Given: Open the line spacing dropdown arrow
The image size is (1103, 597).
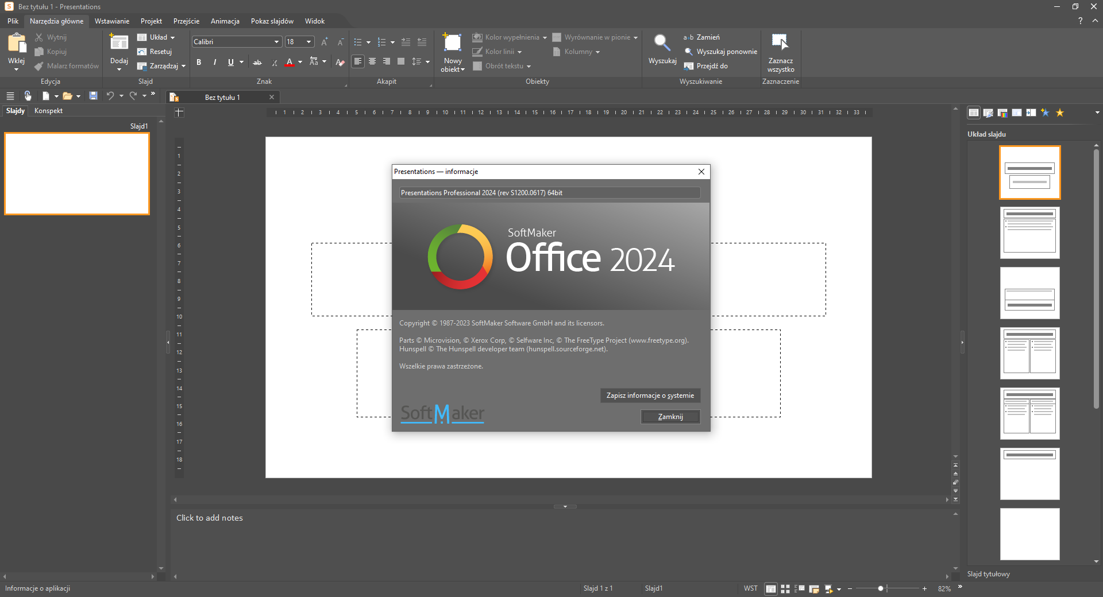Looking at the screenshot, I should [427, 62].
